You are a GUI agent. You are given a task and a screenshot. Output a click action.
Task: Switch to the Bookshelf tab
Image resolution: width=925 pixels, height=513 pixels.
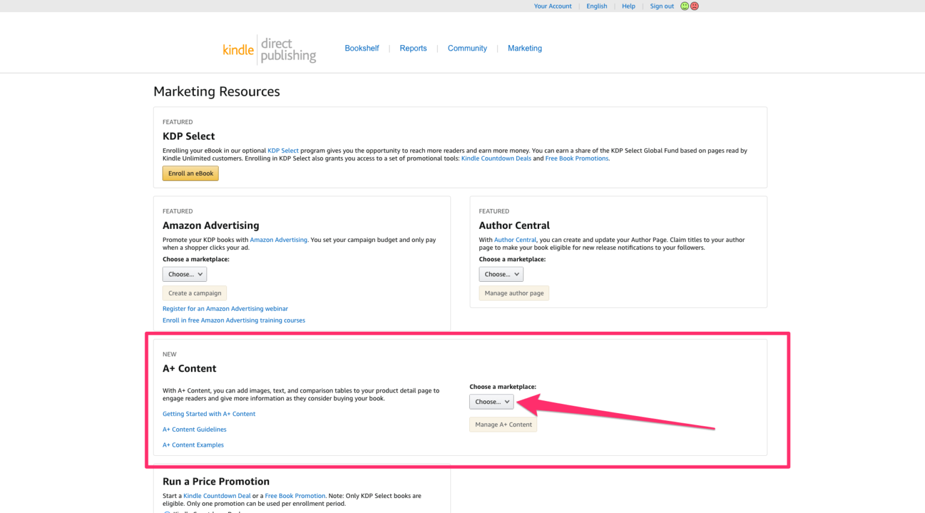point(362,48)
